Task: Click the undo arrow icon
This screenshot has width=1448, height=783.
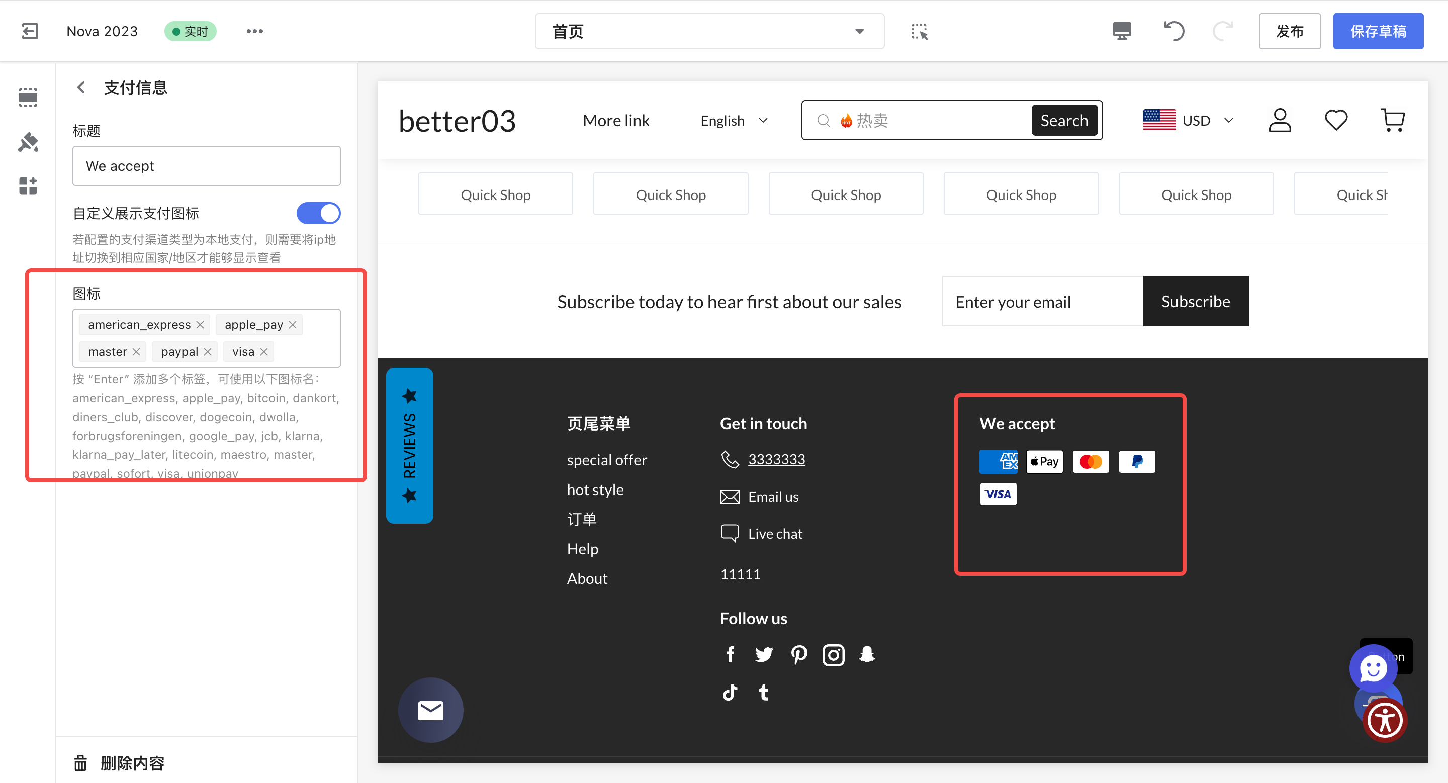Action: pos(1174,31)
